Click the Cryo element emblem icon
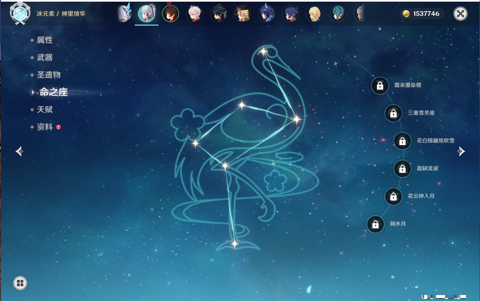The height and width of the screenshot is (301, 480). (20, 13)
